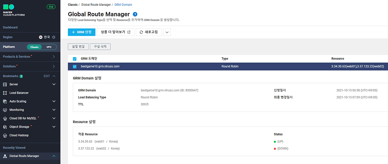
Task: Click the Recently Viewed heading
Action: point(14,148)
